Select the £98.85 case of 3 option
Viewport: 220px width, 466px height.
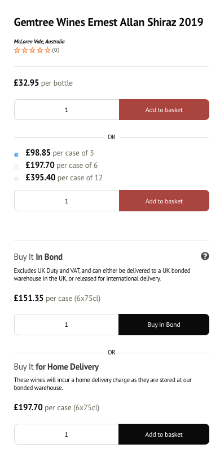(16, 154)
